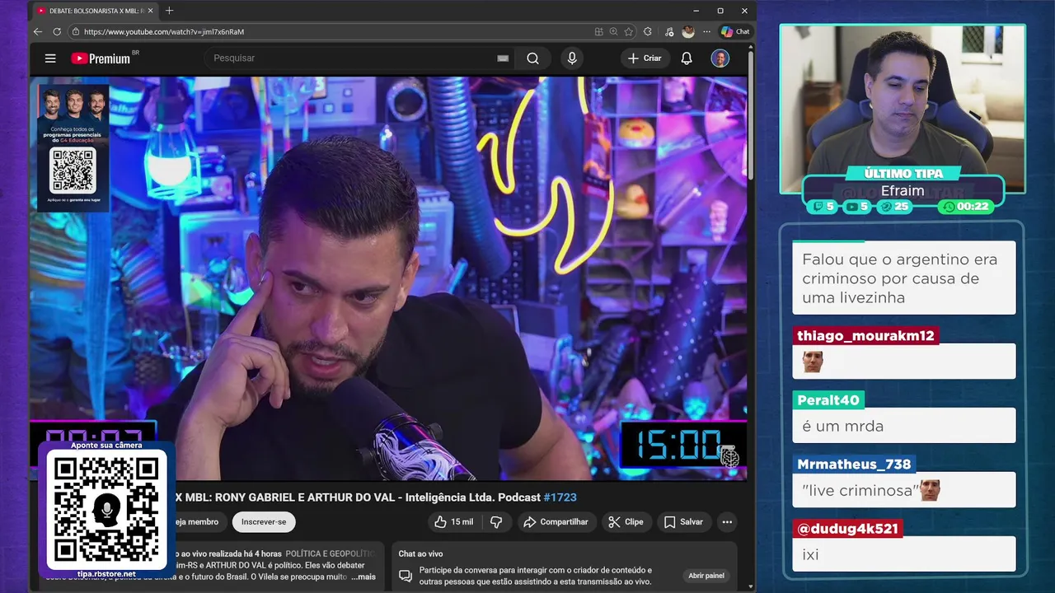This screenshot has width=1055, height=593.
Task: Save video with Salvar button
Action: point(683,521)
